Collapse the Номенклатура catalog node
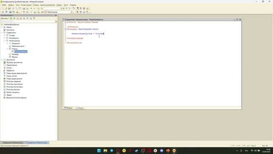This screenshot has height=154, width=273. (x=5, y=41)
